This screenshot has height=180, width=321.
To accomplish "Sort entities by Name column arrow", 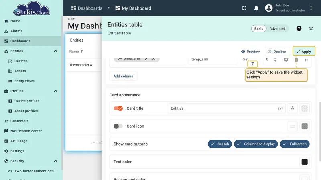I will pos(82,52).
